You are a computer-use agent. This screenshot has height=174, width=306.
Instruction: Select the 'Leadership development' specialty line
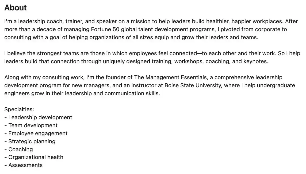click(x=38, y=117)
